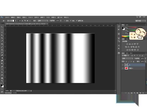This screenshot has width=147, height=107.
Task: Choose the radial gradient type
Action: tap(22, 21)
